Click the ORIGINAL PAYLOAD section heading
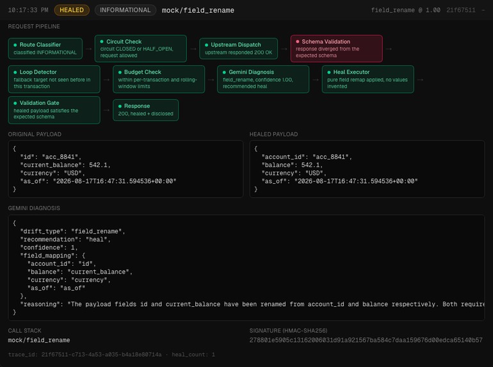 pos(35,135)
